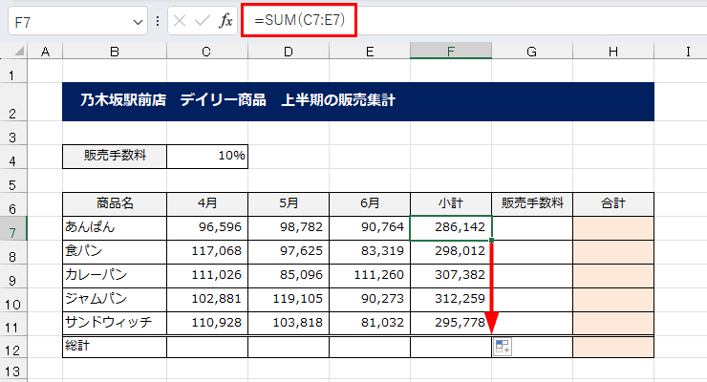This screenshot has height=382, width=707.
Task: Click the cell with 110,928
Action: tap(207, 324)
